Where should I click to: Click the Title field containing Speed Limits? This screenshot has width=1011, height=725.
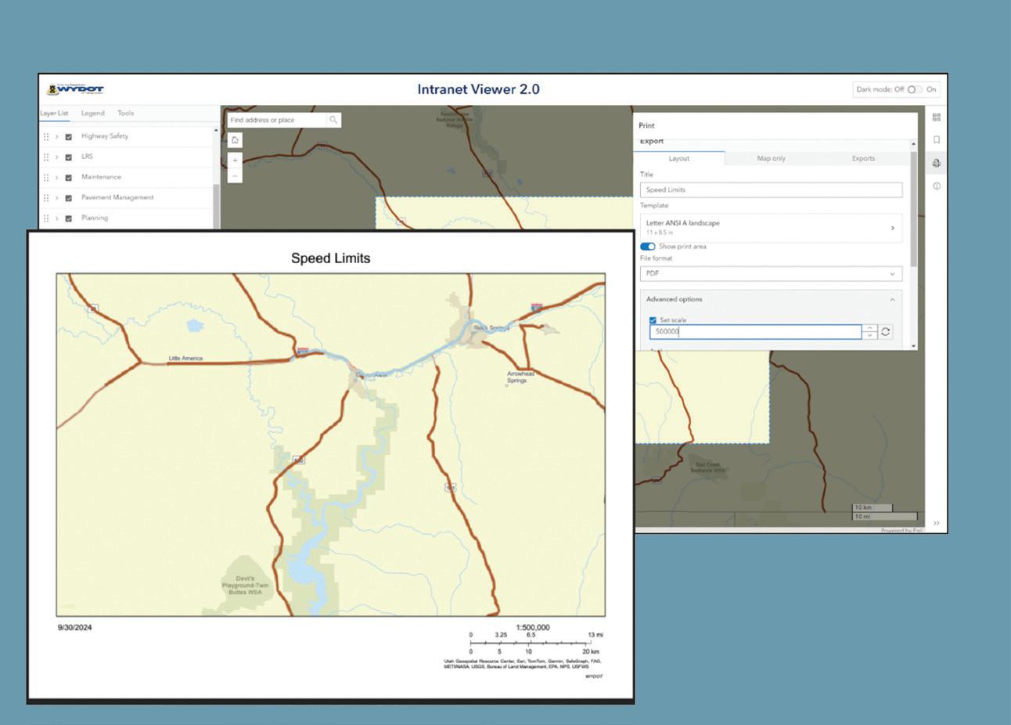tap(771, 189)
